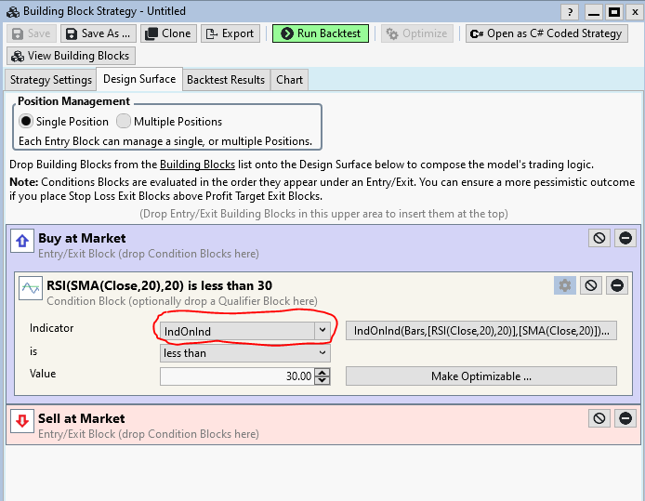The width and height of the screenshot is (645, 501).
Task: Disable the RSI condition block
Action: (x=591, y=285)
